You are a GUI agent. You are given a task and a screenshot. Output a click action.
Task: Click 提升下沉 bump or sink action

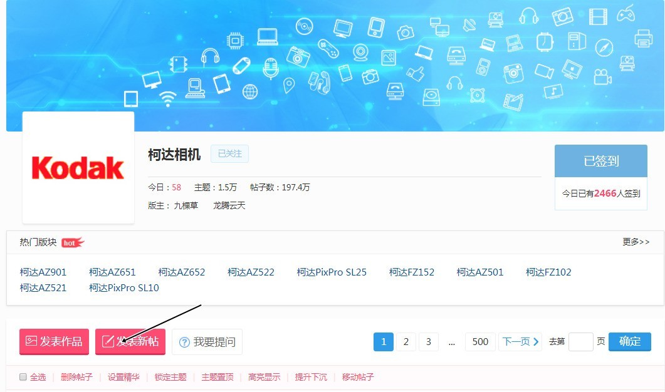click(311, 377)
